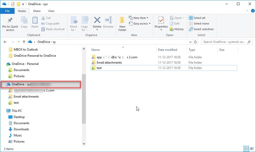Click Pin to Quick access icon

[10, 20]
